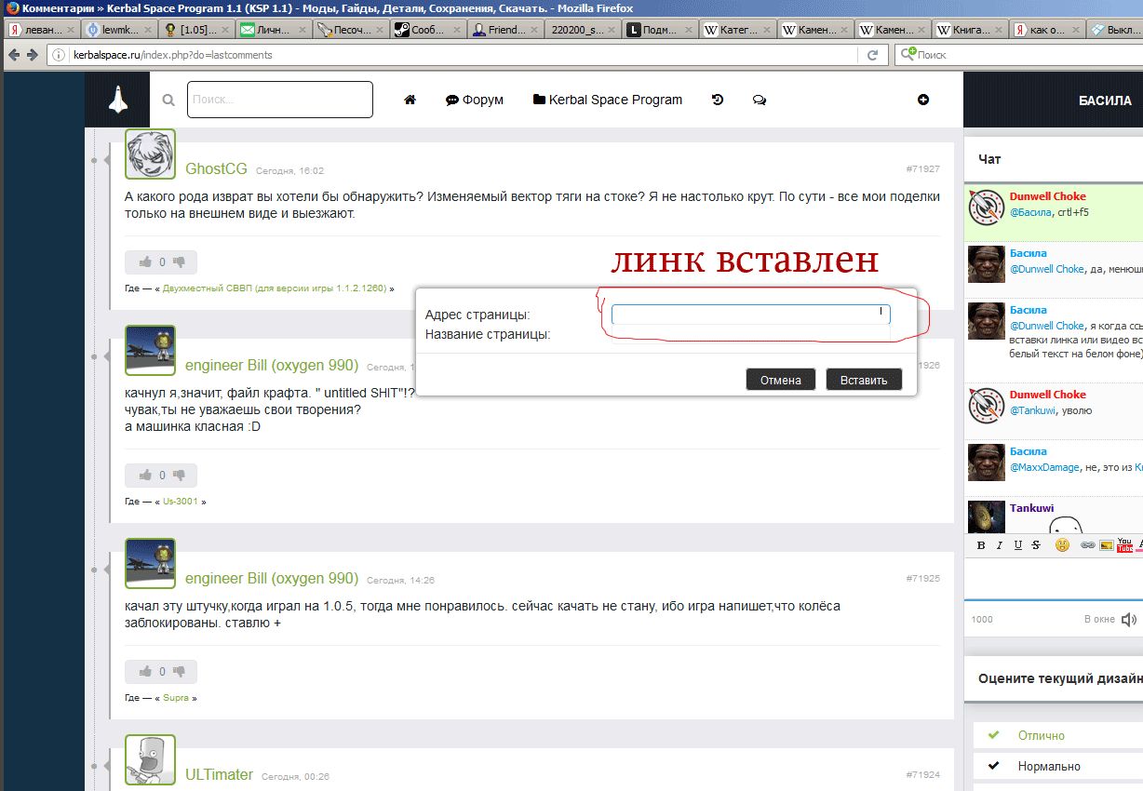This screenshot has height=791, width=1143.
Task: Like the GhostCG comment with thumbs up
Action: click(146, 262)
